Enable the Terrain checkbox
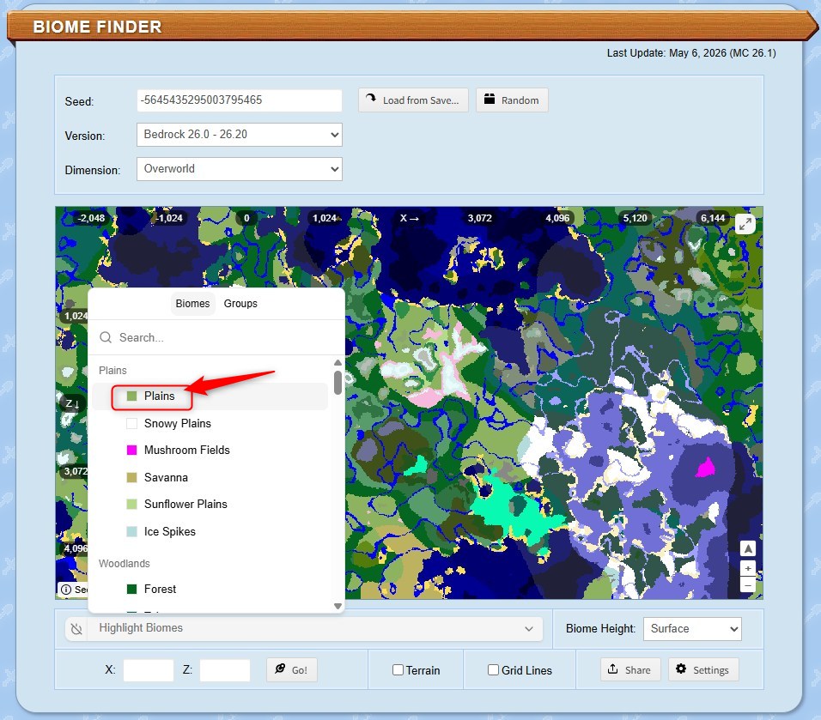This screenshot has width=821, height=720. pyautogui.click(x=398, y=669)
